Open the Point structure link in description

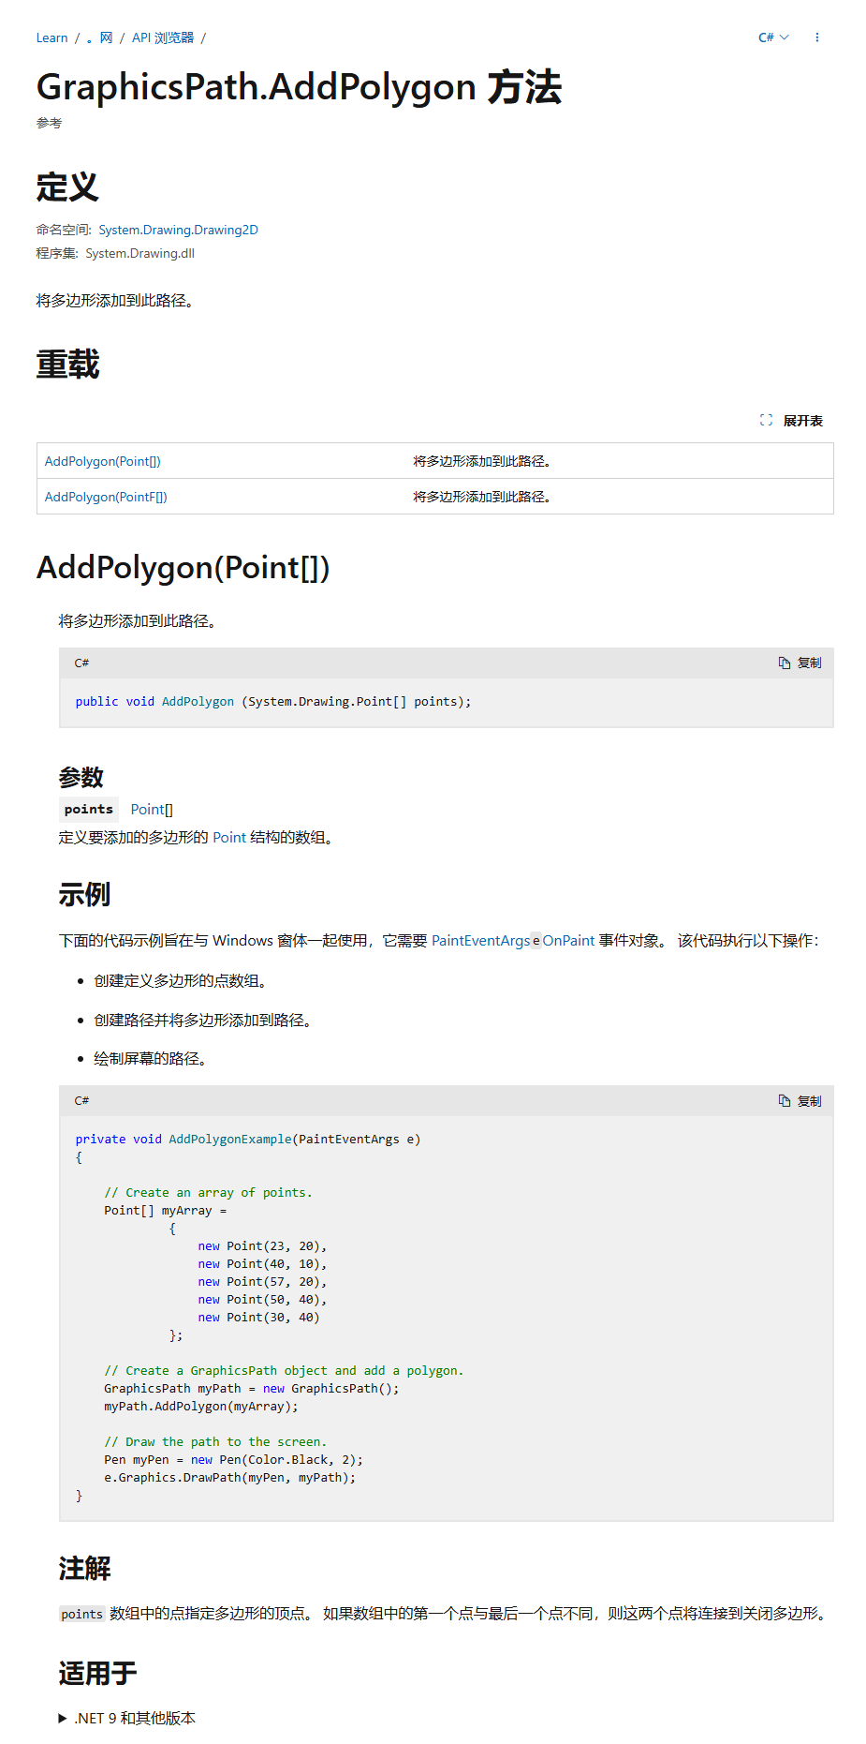[x=228, y=838]
